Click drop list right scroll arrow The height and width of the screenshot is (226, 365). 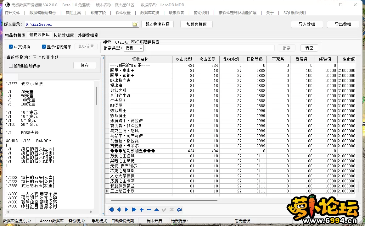tap(91, 212)
